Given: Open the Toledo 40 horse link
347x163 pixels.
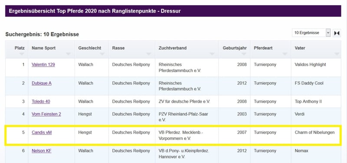Looking at the screenshot, I should (41, 102).
